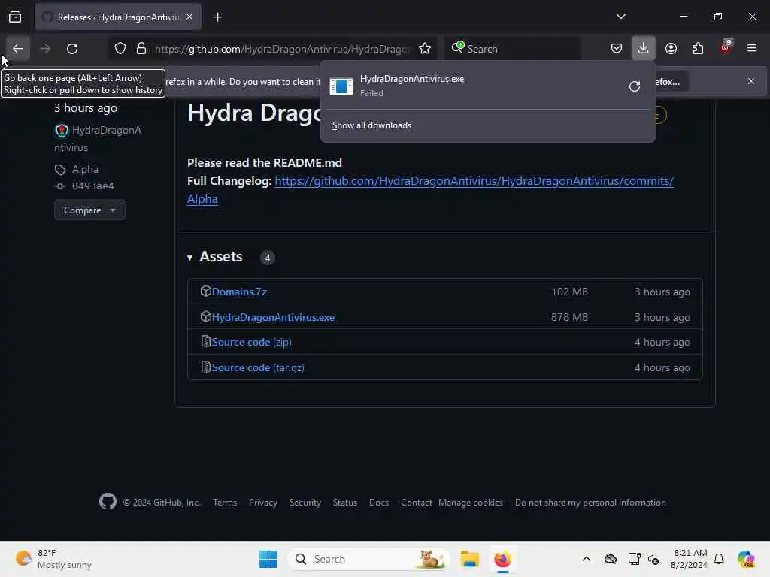Download Domains.7z asset
The width and height of the screenshot is (770, 577).
tap(239, 292)
